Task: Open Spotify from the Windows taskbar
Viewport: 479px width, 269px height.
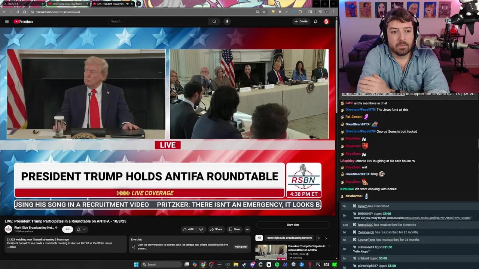Action: [277, 265]
